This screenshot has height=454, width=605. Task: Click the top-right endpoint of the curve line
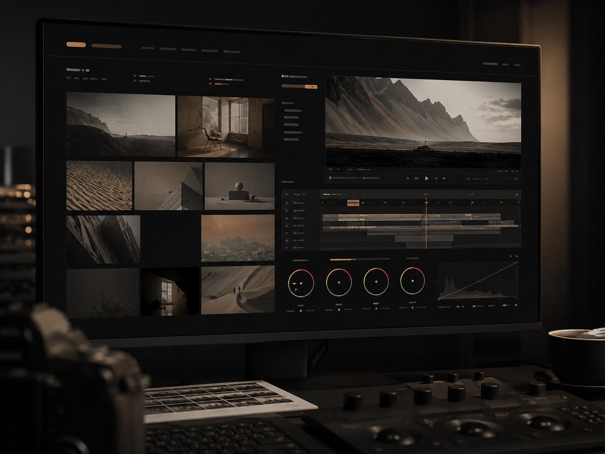(x=517, y=263)
